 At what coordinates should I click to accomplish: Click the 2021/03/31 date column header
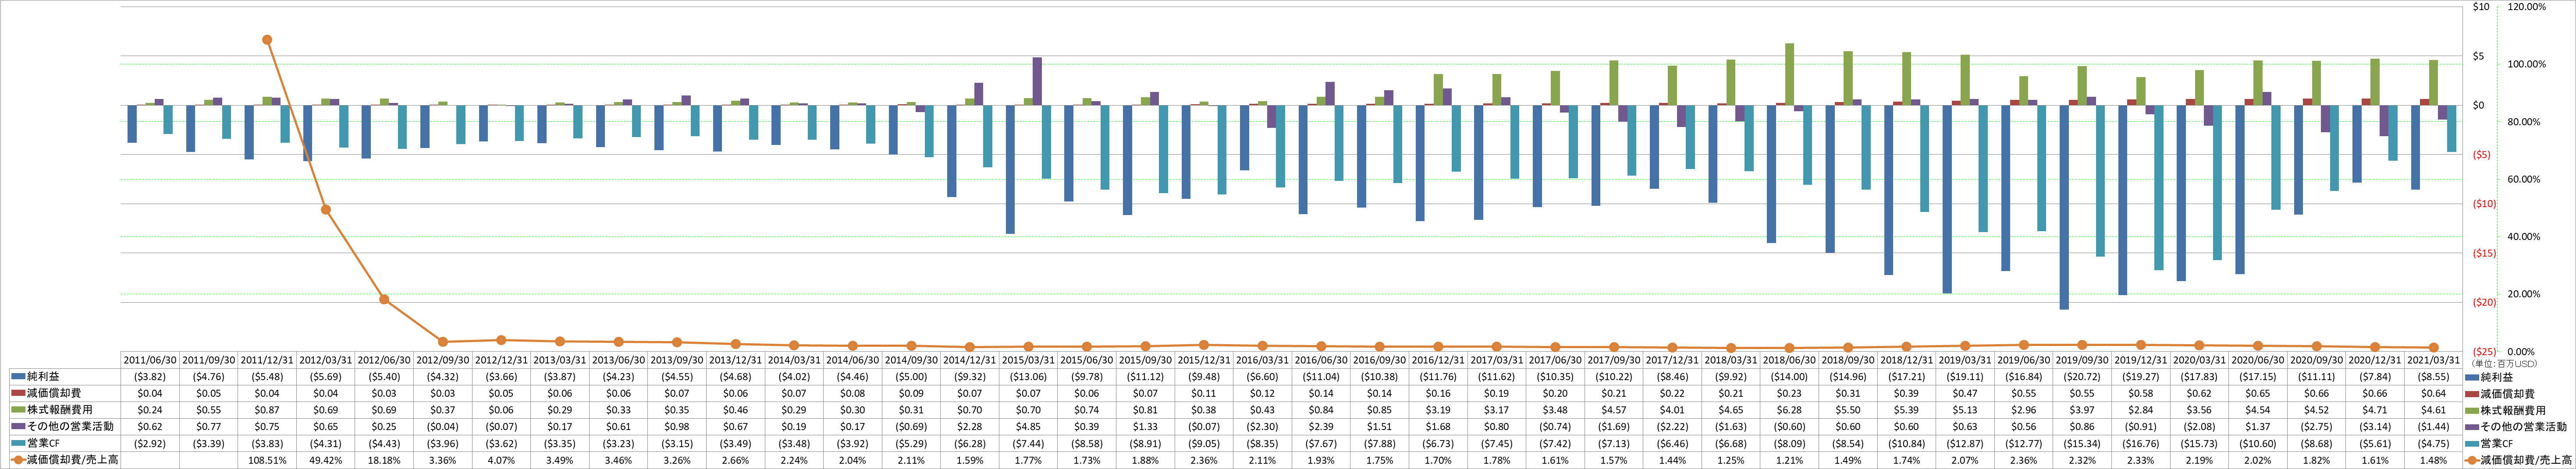[x=2433, y=360]
